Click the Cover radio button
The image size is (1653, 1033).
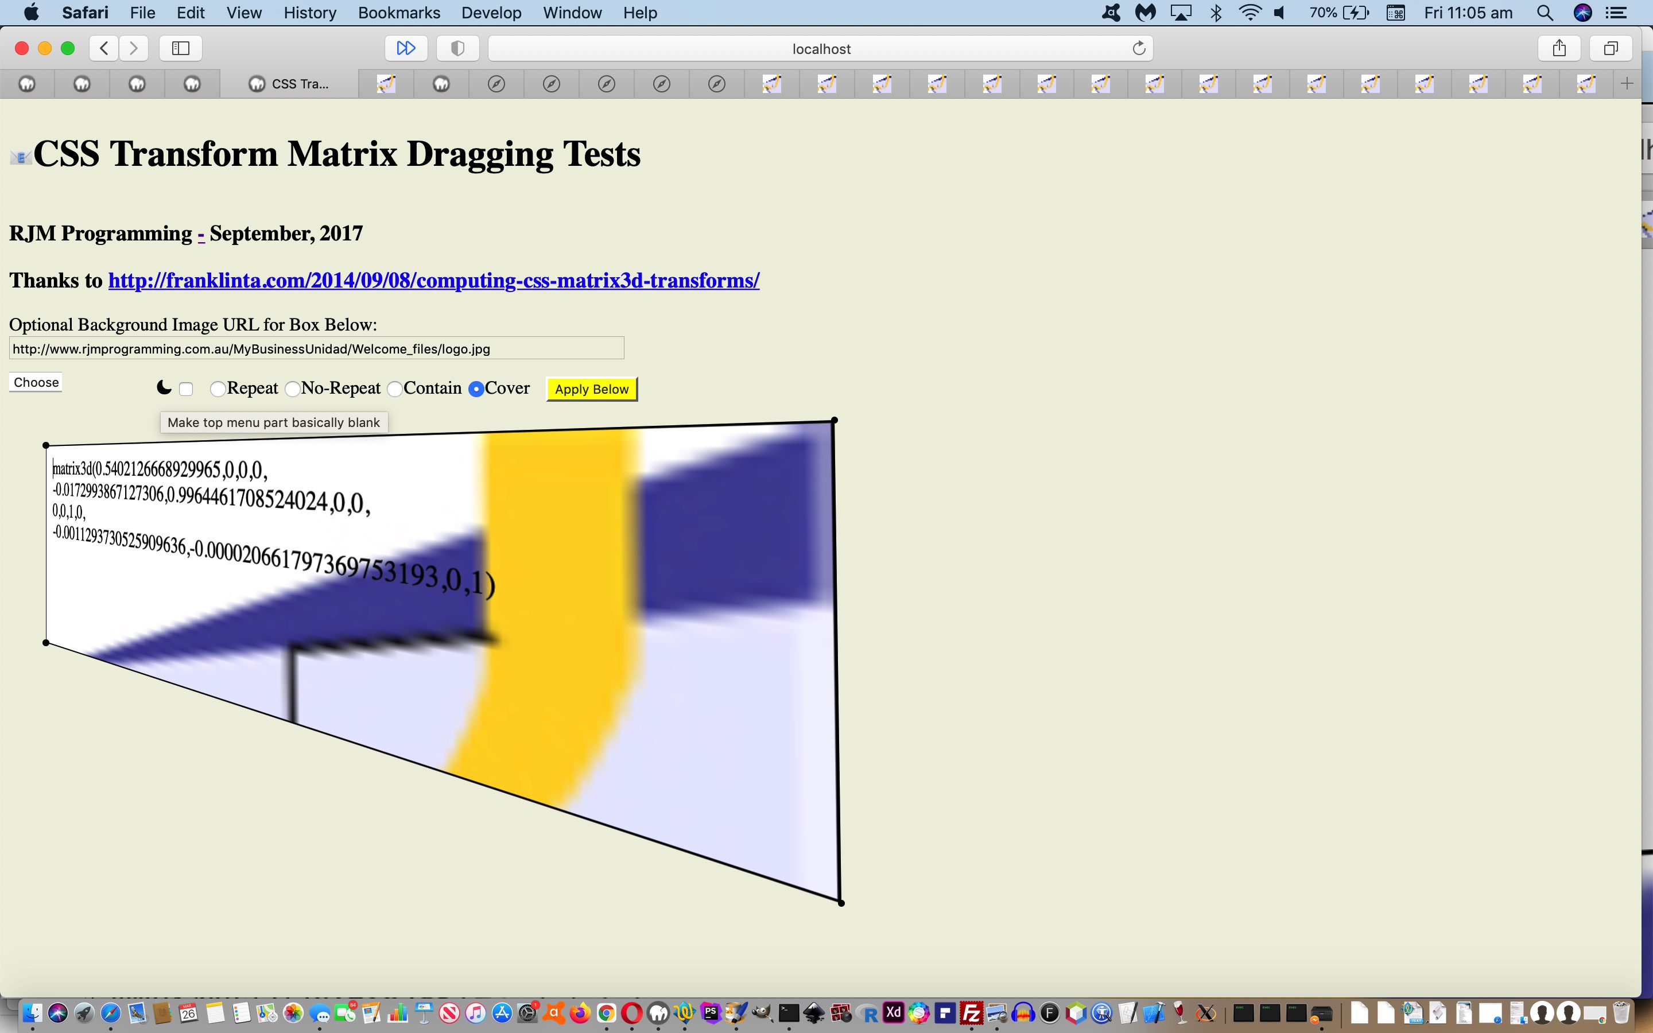[x=475, y=388]
